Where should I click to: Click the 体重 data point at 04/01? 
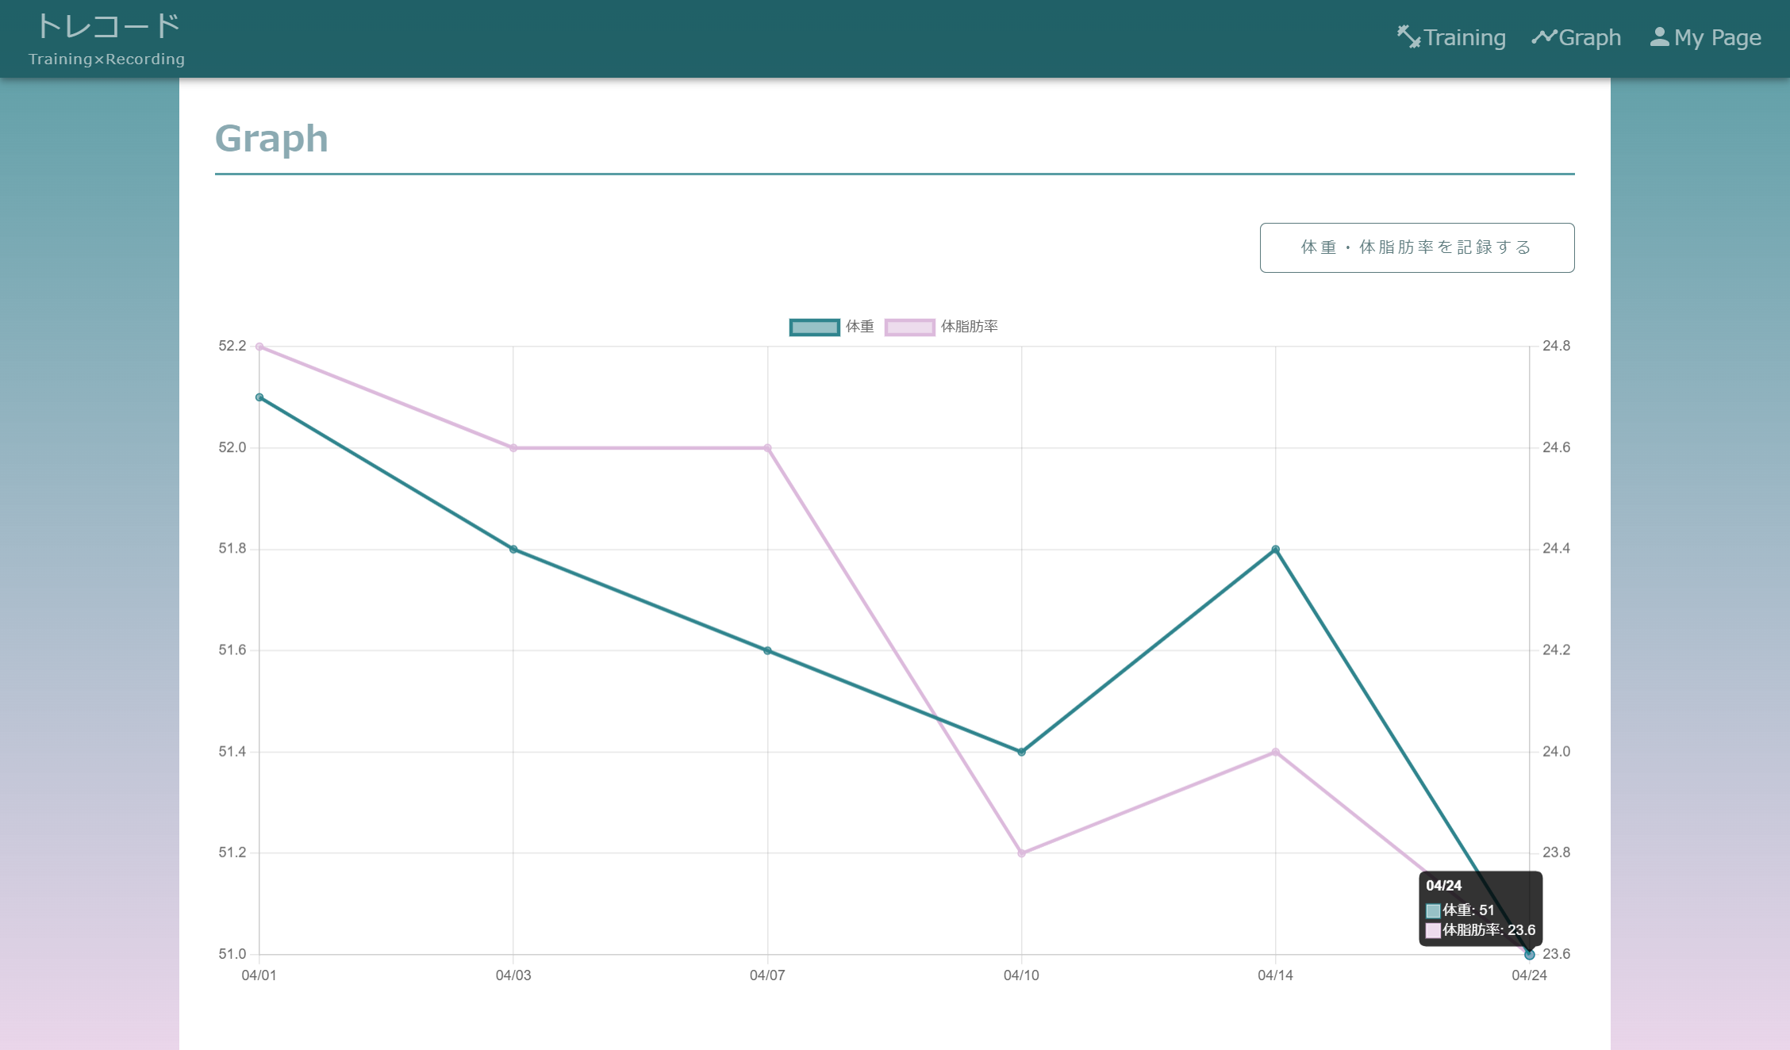[x=259, y=397]
